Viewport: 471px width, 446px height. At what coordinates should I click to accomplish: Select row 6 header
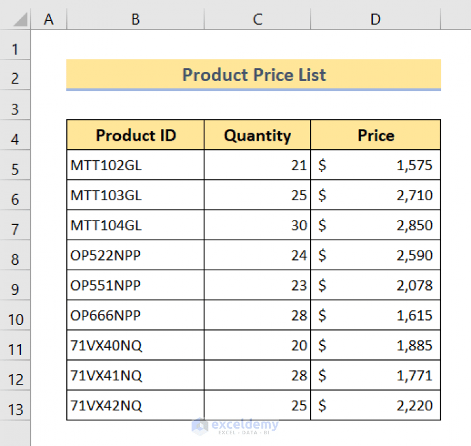(x=15, y=195)
